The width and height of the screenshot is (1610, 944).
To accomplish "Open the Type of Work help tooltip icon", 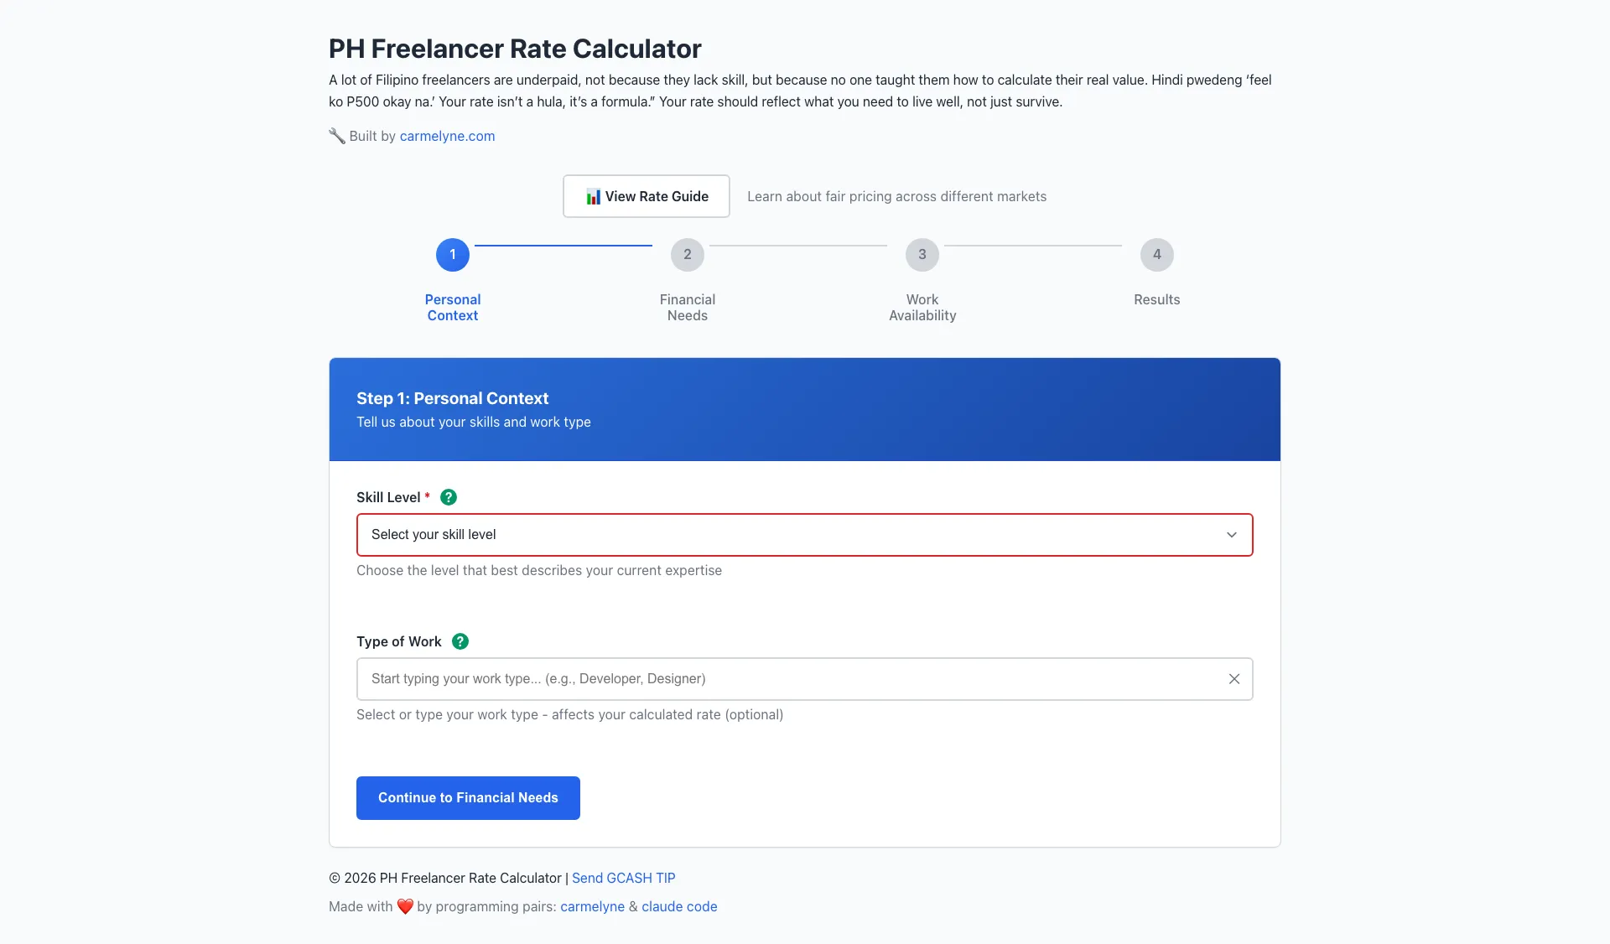I will (x=460, y=641).
